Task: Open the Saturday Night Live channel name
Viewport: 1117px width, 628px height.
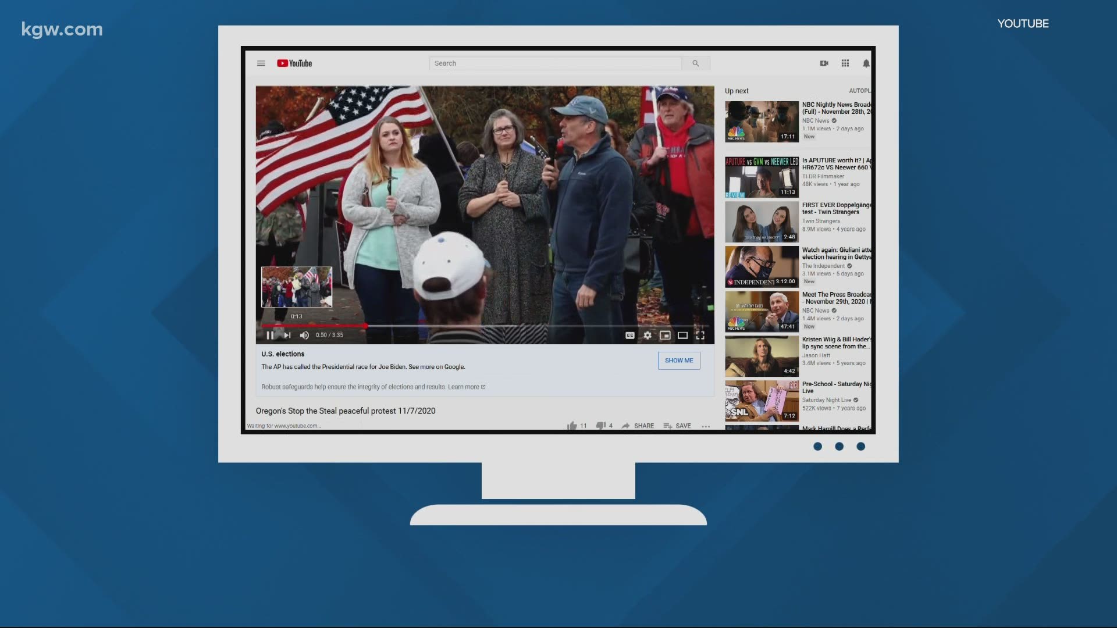Action: tap(827, 401)
